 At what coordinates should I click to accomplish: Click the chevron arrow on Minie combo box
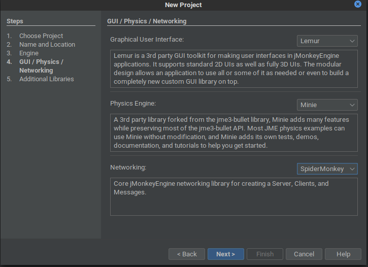tap(352, 105)
